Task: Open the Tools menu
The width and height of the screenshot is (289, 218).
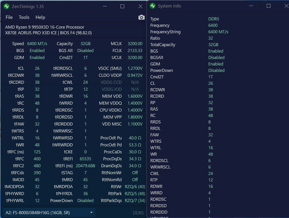Action: tap(24, 17)
